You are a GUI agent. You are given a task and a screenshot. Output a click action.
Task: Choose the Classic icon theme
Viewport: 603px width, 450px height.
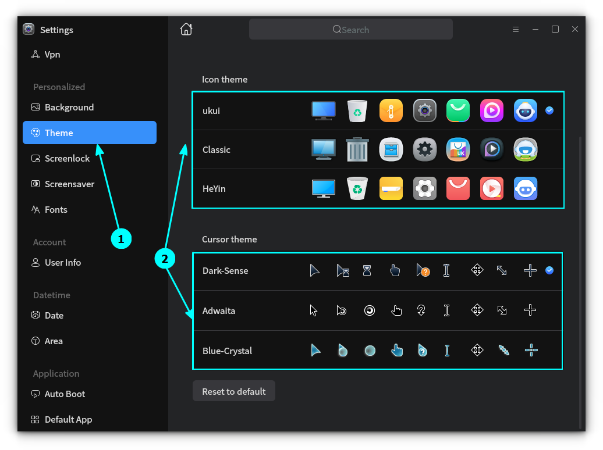[217, 149]
